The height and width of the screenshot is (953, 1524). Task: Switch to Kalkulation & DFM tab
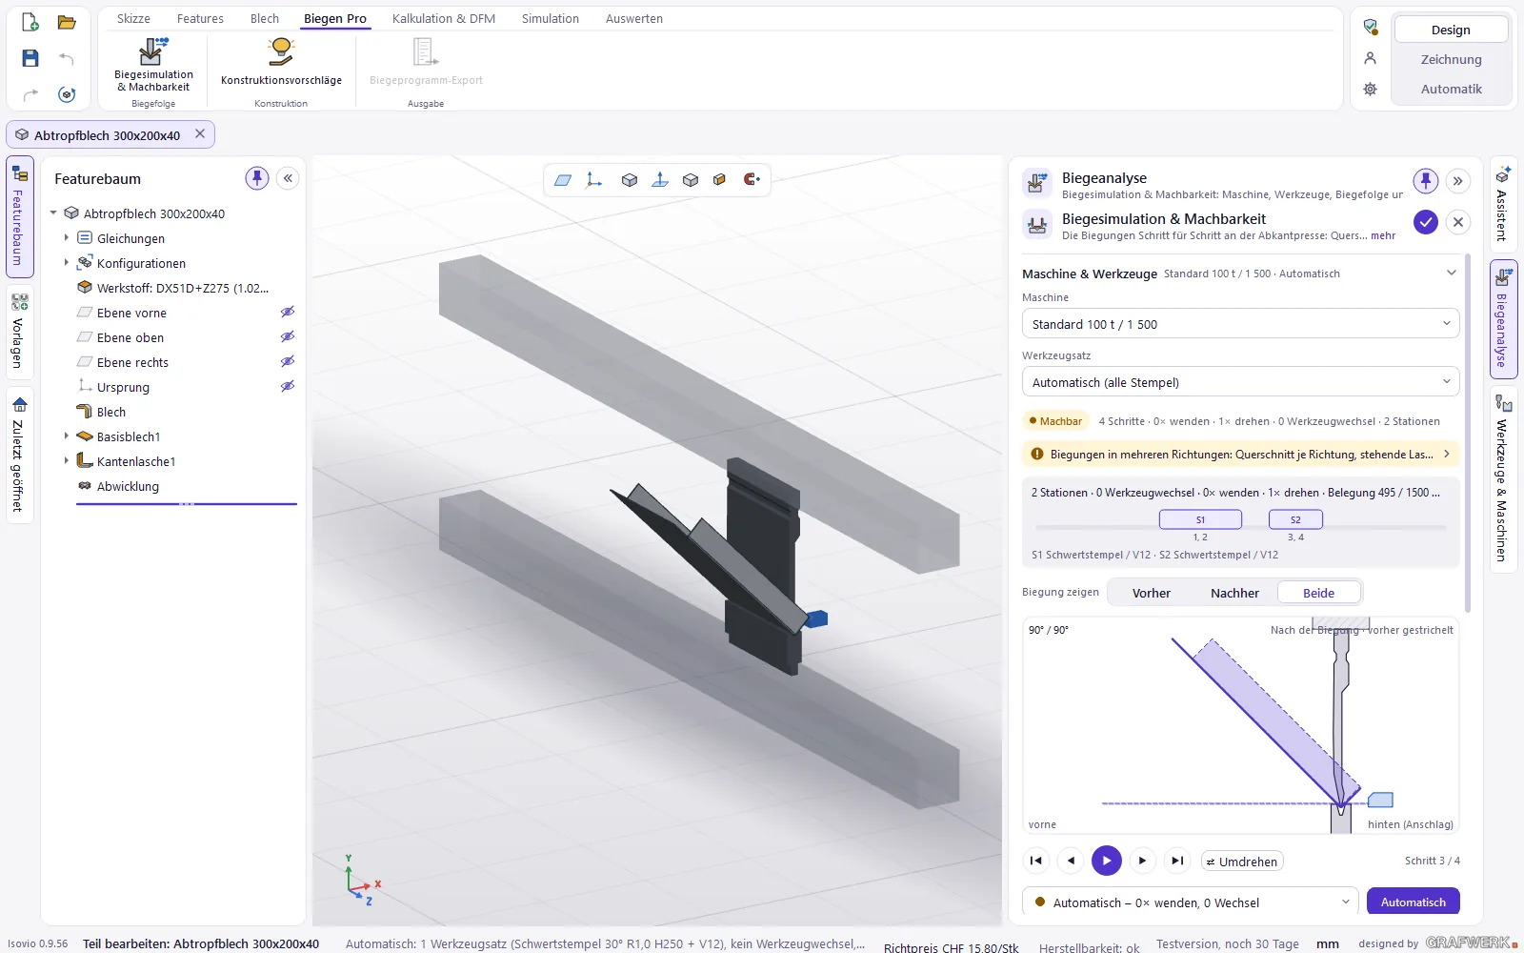point(444,19)
